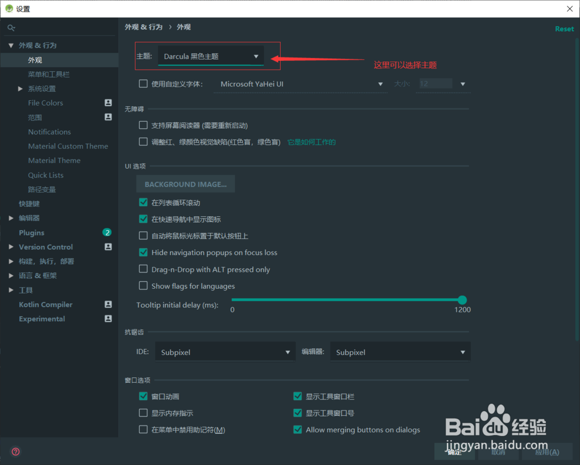Open the font size 大小 dropdown
Screen dimensions: 580x465
click(462, 84)
